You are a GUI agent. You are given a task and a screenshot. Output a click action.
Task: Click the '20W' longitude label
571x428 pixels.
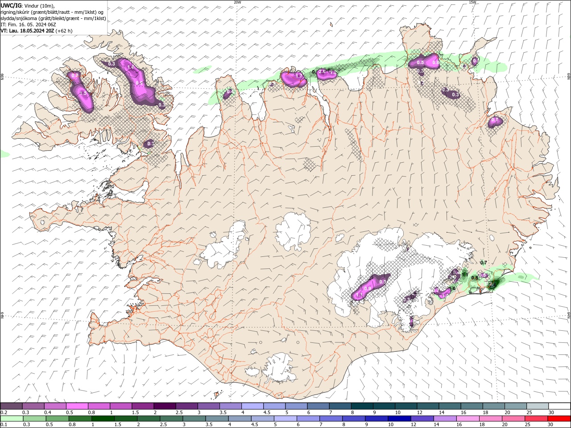(237, 2)
